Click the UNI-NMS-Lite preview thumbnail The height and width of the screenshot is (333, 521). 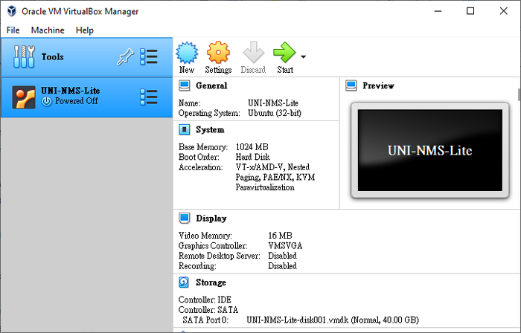pyautogui.click(x=429, y=150)
